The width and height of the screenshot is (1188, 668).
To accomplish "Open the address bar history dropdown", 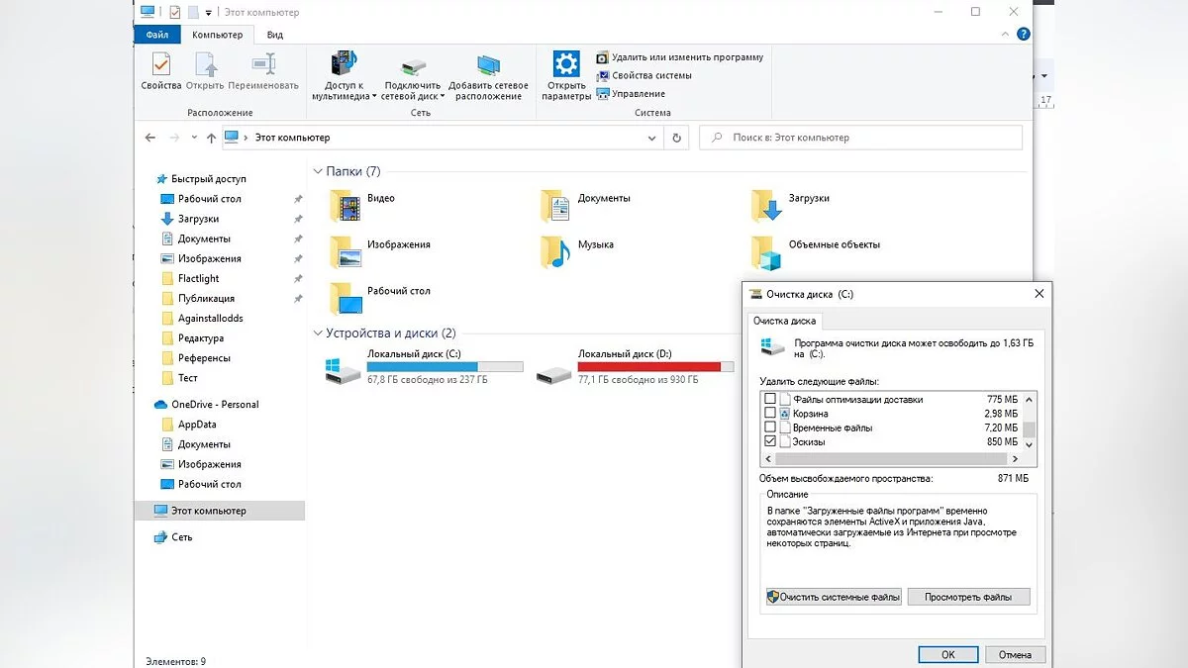I will click(x=651, y=139).
